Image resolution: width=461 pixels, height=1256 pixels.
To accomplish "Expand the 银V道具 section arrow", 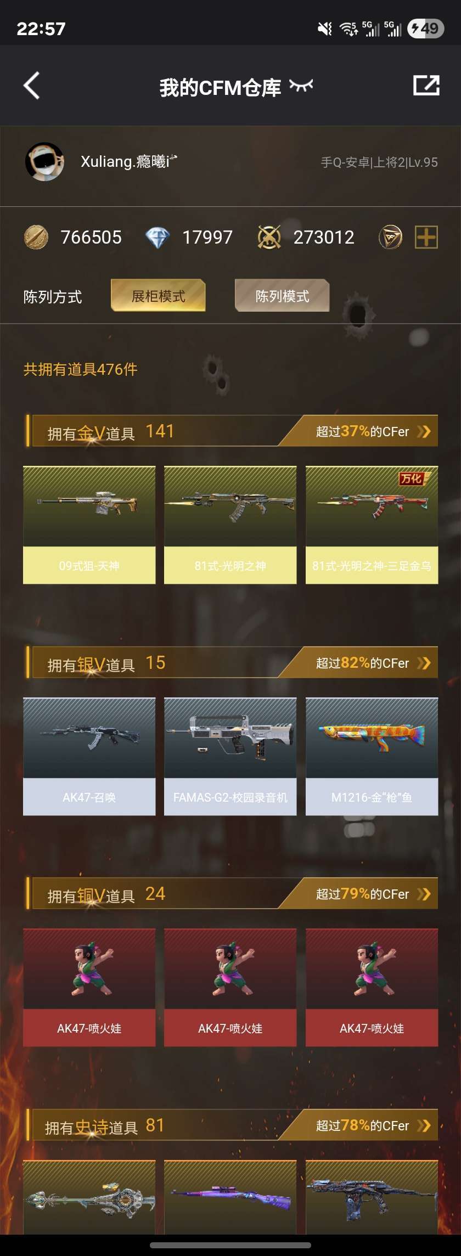I will pyautogui.click(x=423, y=663).
